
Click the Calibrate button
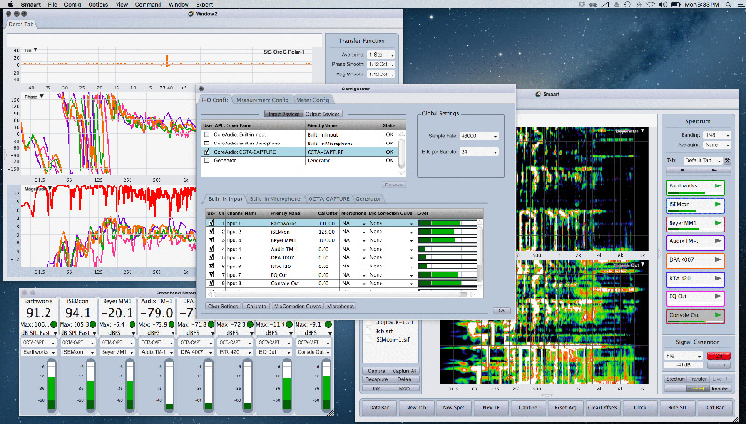click(256, 306)
